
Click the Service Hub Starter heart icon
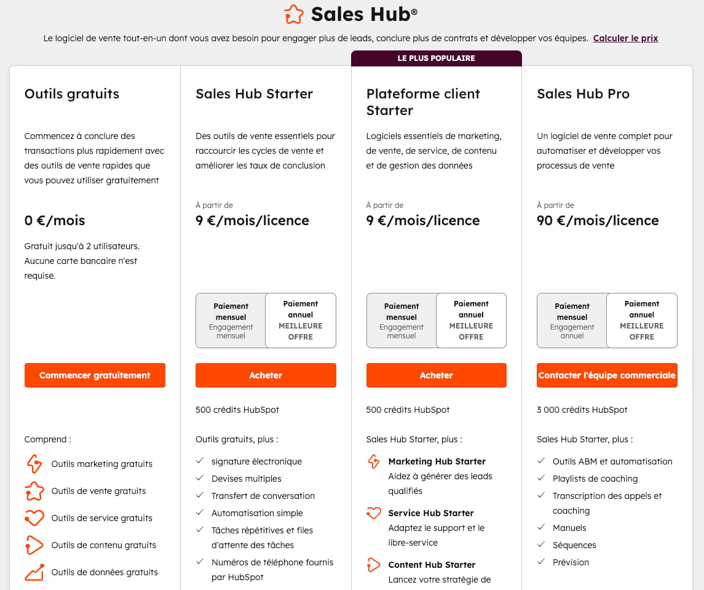click(x=374, y=512)
